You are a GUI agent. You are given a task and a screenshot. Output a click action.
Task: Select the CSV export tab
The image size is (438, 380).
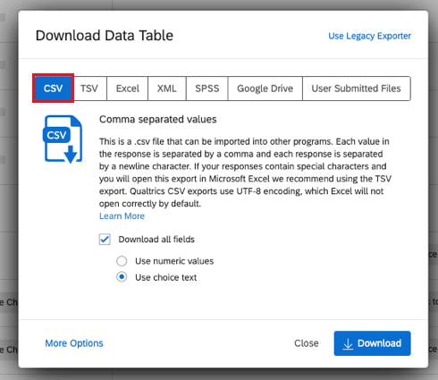click(x=53, y=89)
